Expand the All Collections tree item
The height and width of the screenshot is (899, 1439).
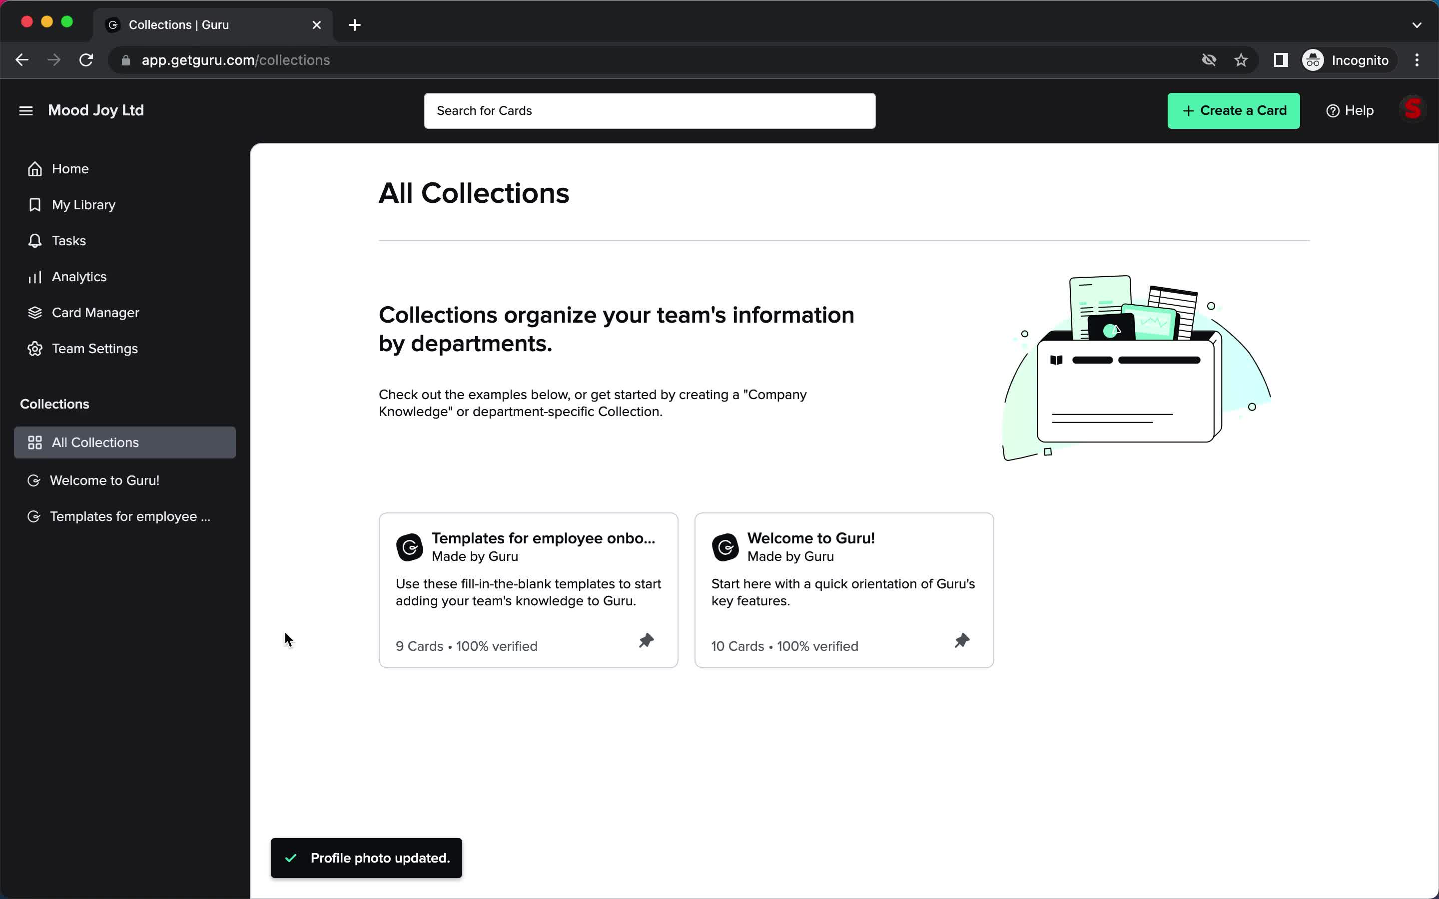[95, 442]
